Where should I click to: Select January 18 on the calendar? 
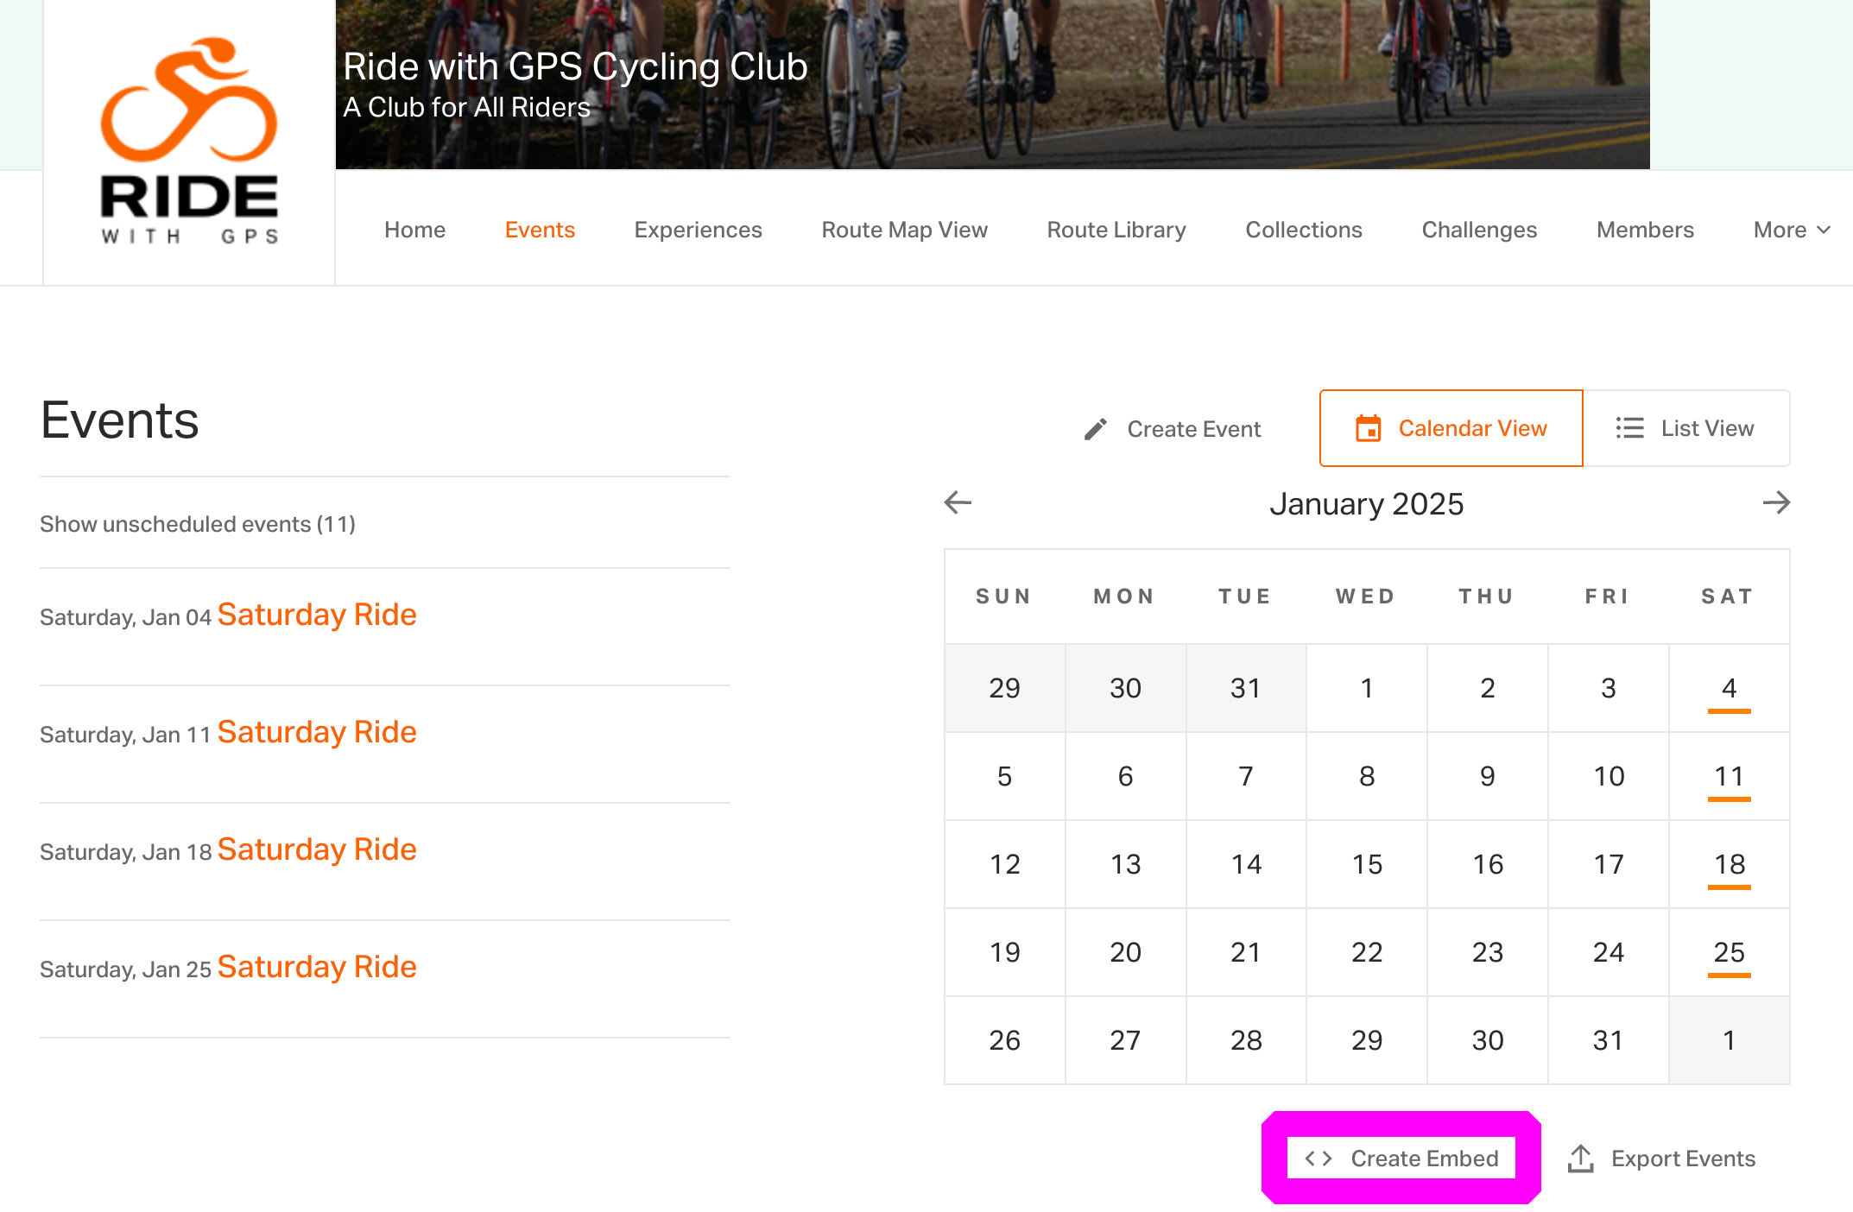pyautogui.click(x=1729, y=864)
